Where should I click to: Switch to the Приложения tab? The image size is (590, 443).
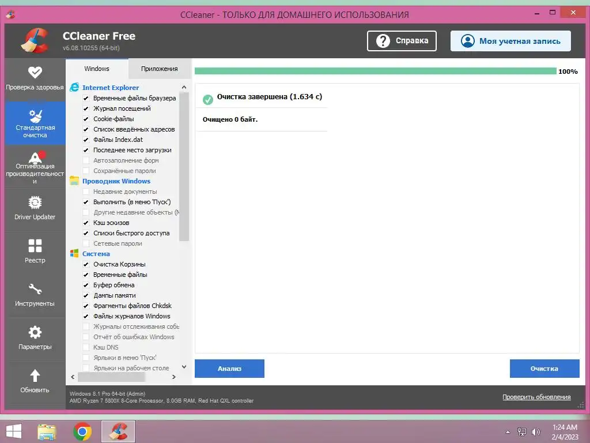pyautogui.click(x=159, y=69)
